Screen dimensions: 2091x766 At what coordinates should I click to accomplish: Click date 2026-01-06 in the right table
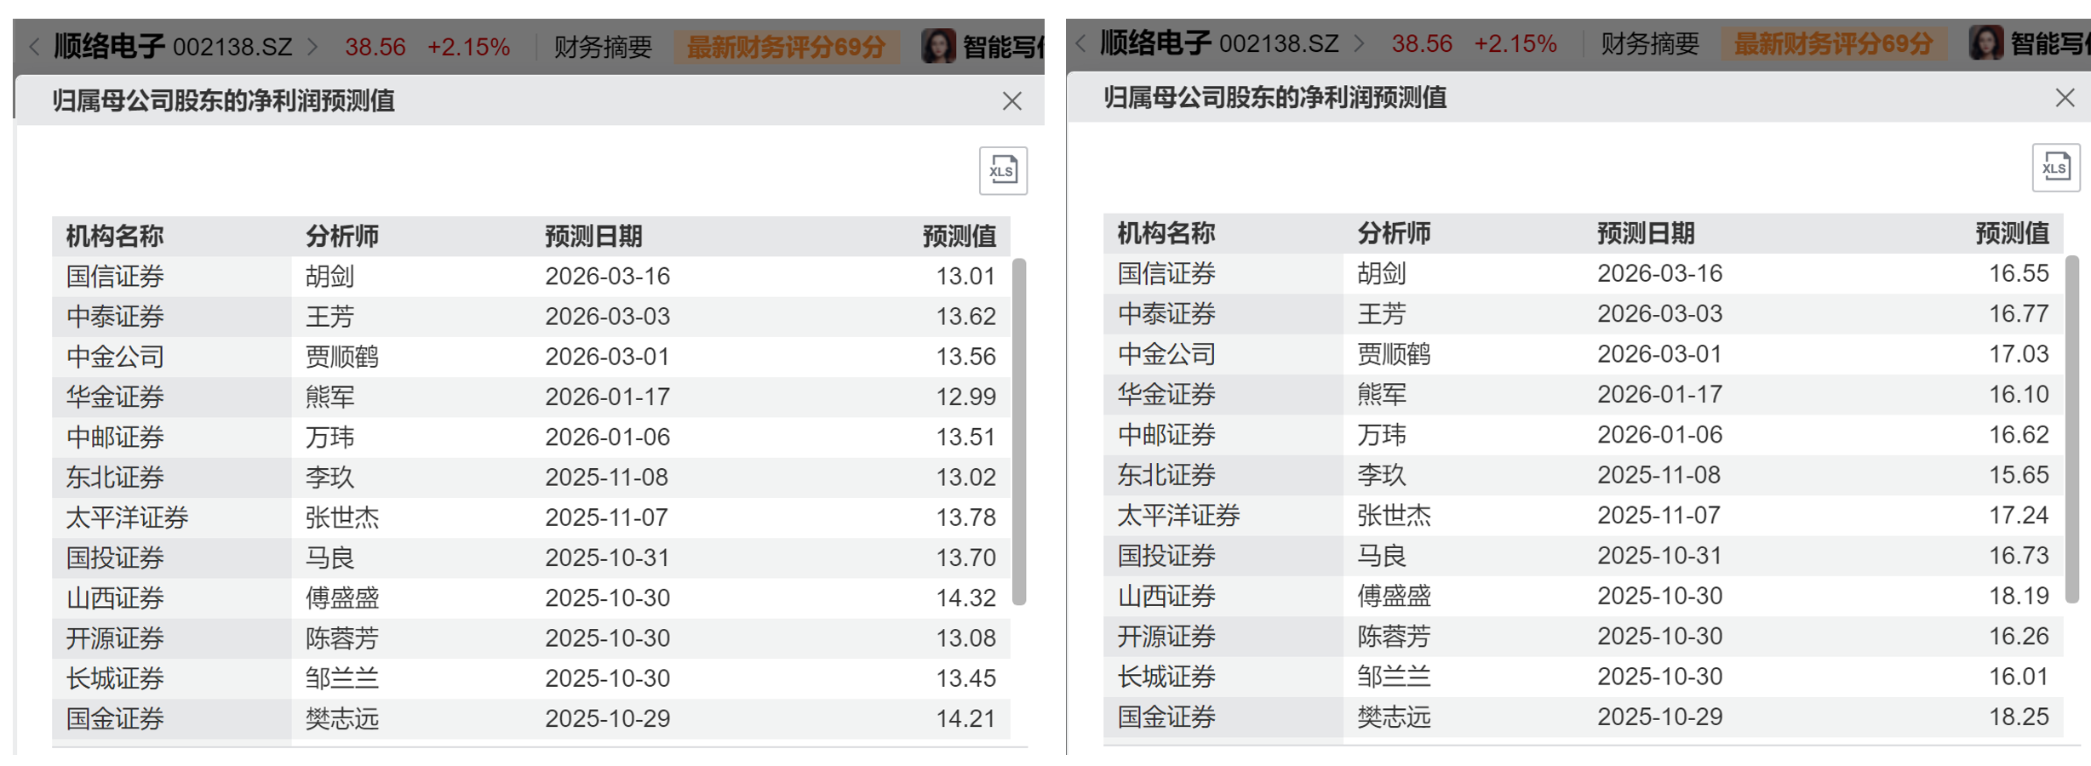click(x=1659, y=435)
